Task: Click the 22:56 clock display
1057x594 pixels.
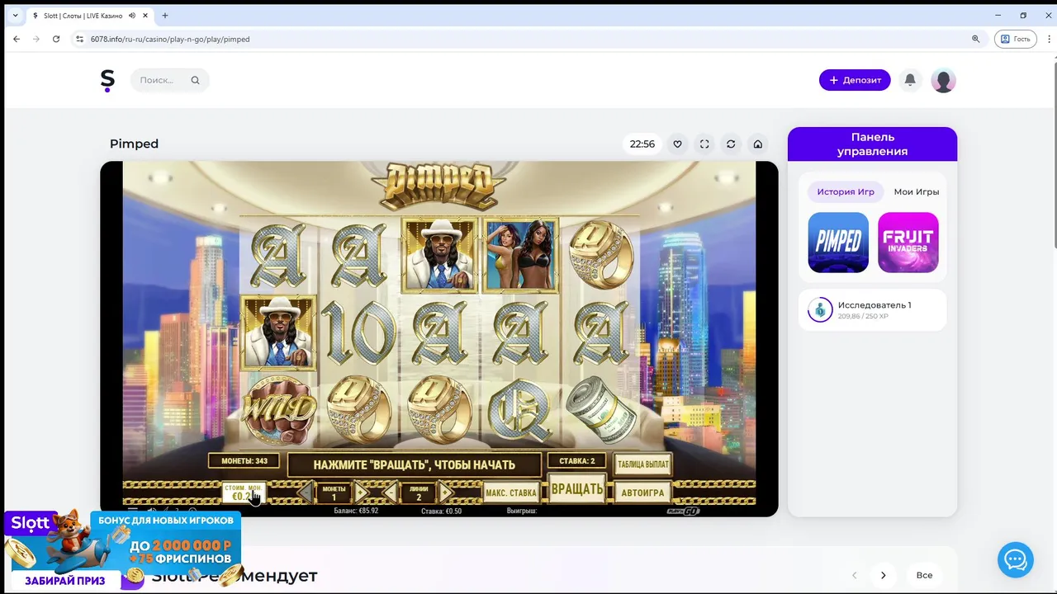Action: (x=642, y=144)
